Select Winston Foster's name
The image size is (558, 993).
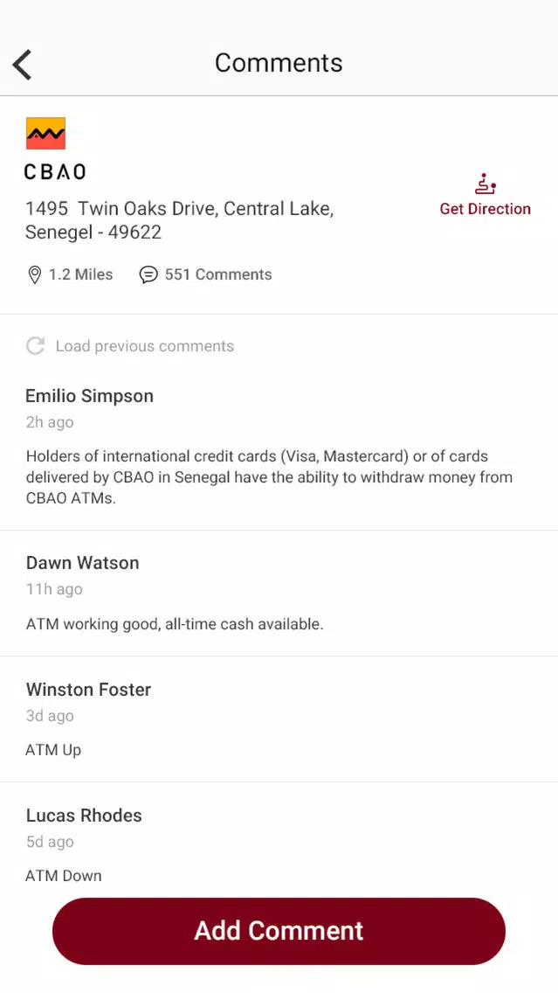click(x=88, y=690)
